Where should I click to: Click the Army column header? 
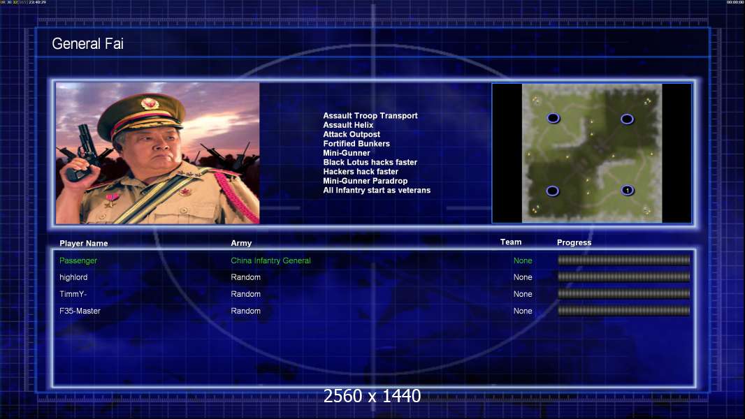[x=241, y=243]
